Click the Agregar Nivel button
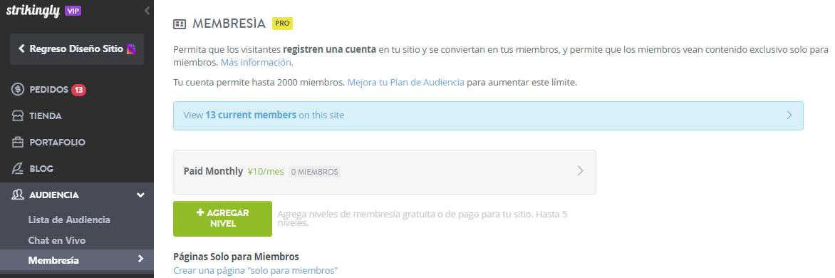The height and width of the screenshot is (278, 835). [x=222, y=219]
